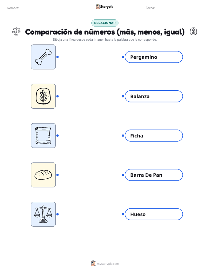This screenshot has height=272, width=210.
Task: Choose the Ficha word box
Action: click(154, 135)
